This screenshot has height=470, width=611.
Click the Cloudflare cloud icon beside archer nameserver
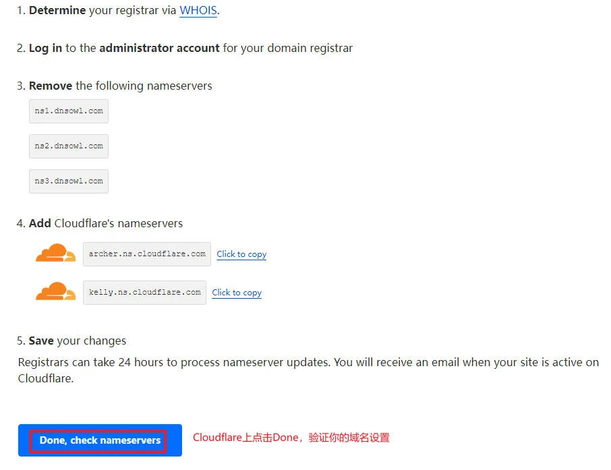55,253
